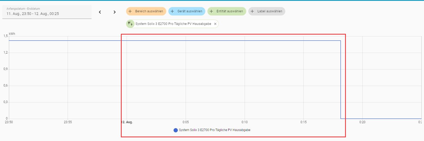Click plus icon in Gerät auswählen chip
Screen dimensions: 424x141
click(x=172, y=11)
